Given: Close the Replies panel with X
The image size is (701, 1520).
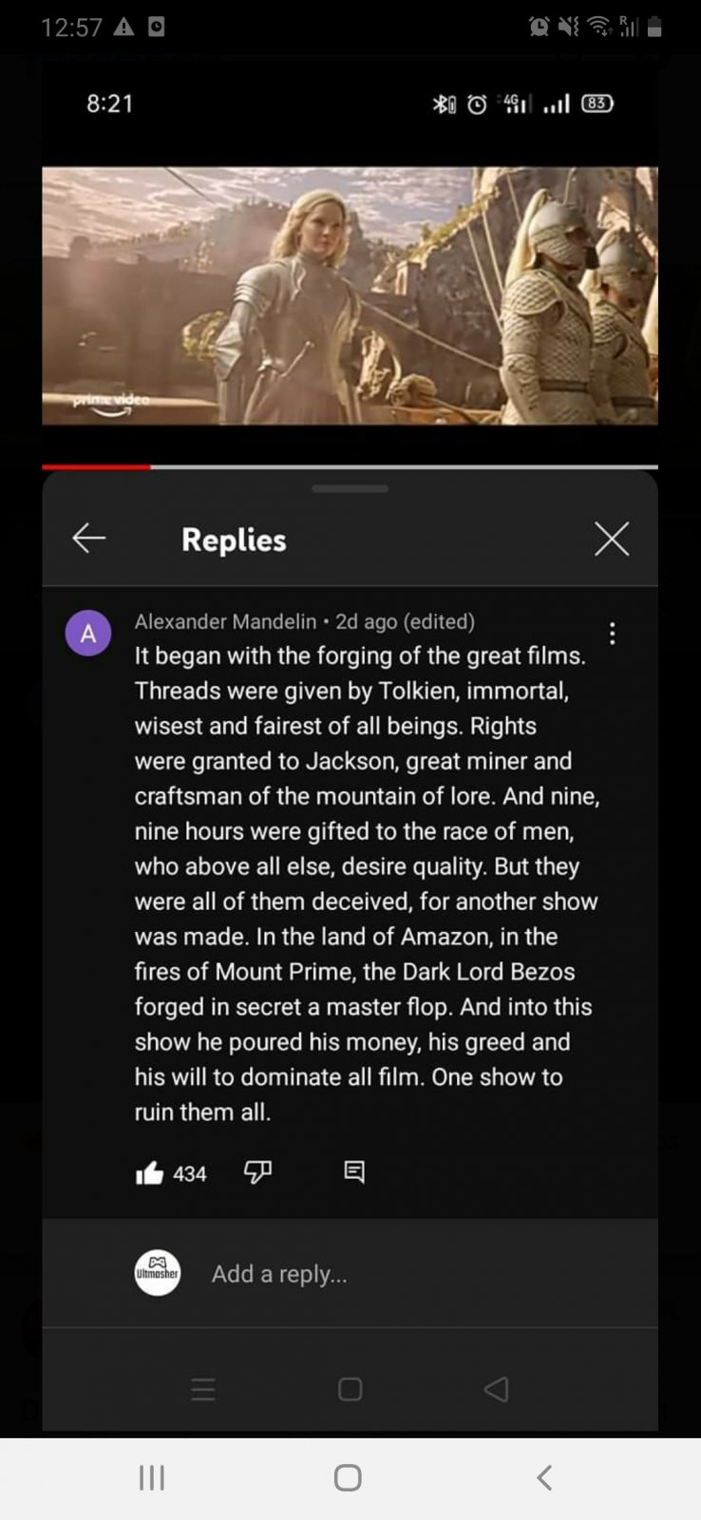Looking at the screenshot, I should pyautogui.click(x=612, y=539).
